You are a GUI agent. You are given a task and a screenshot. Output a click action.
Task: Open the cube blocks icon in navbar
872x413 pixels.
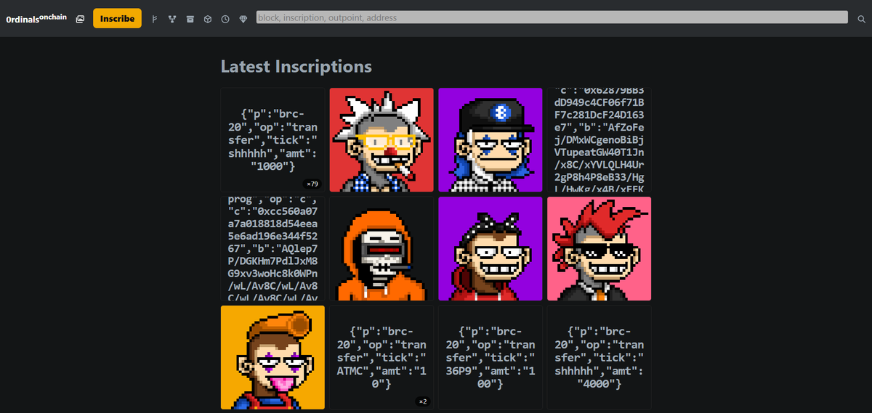pos(208,18)
